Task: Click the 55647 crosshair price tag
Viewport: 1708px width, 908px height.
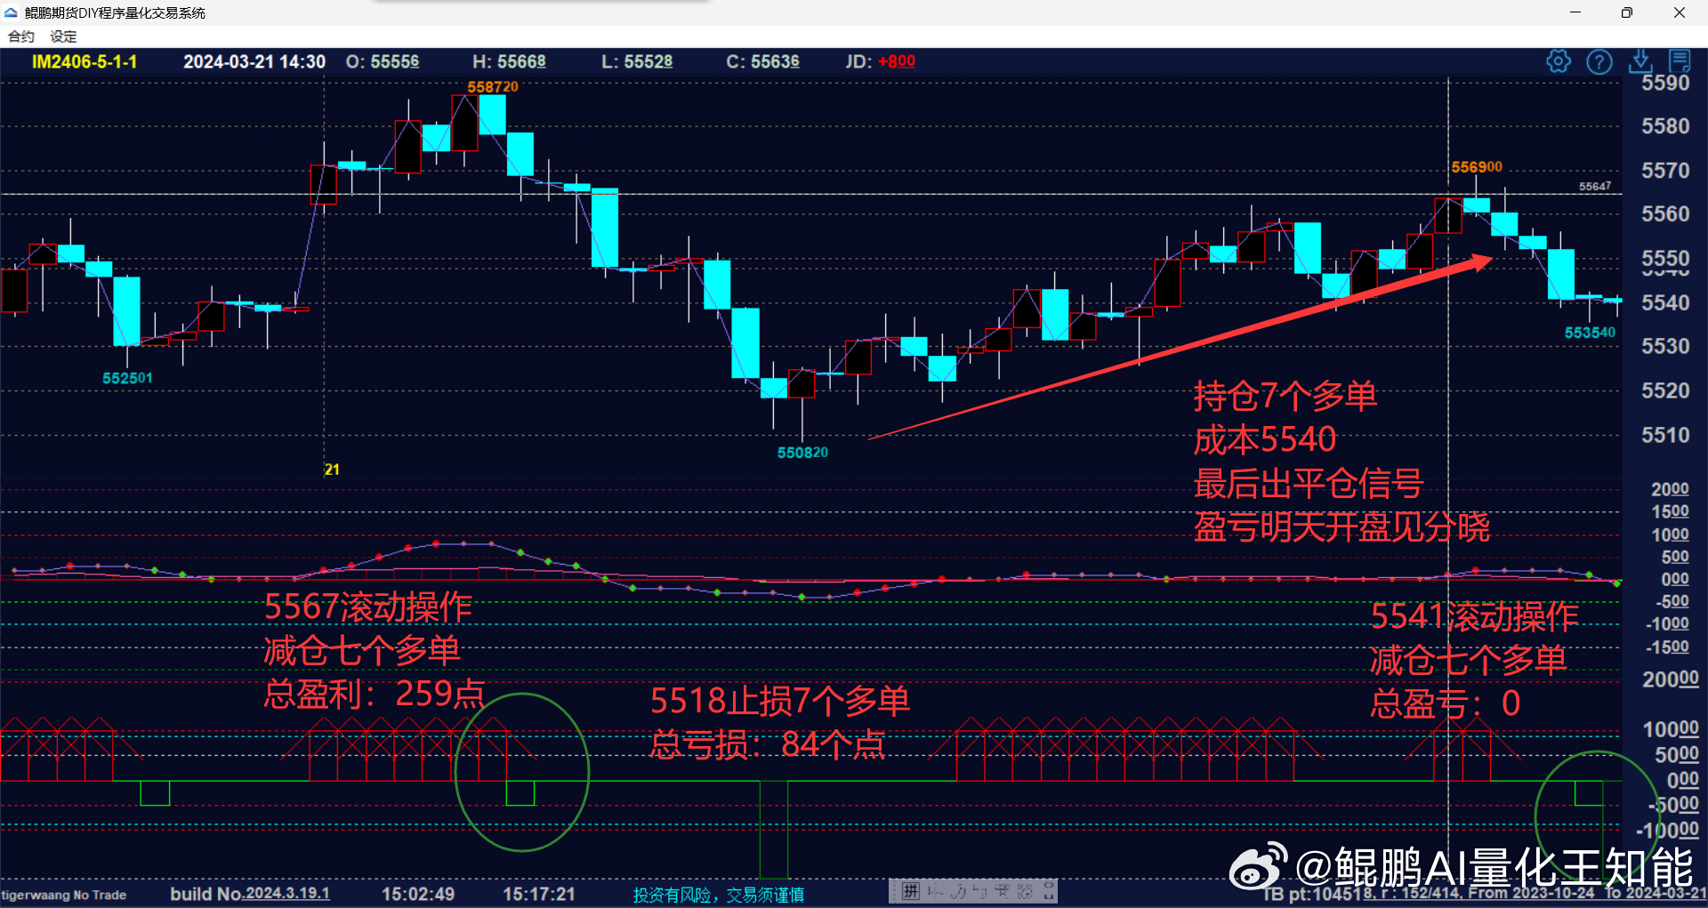Action: (x=1595, y=186)
